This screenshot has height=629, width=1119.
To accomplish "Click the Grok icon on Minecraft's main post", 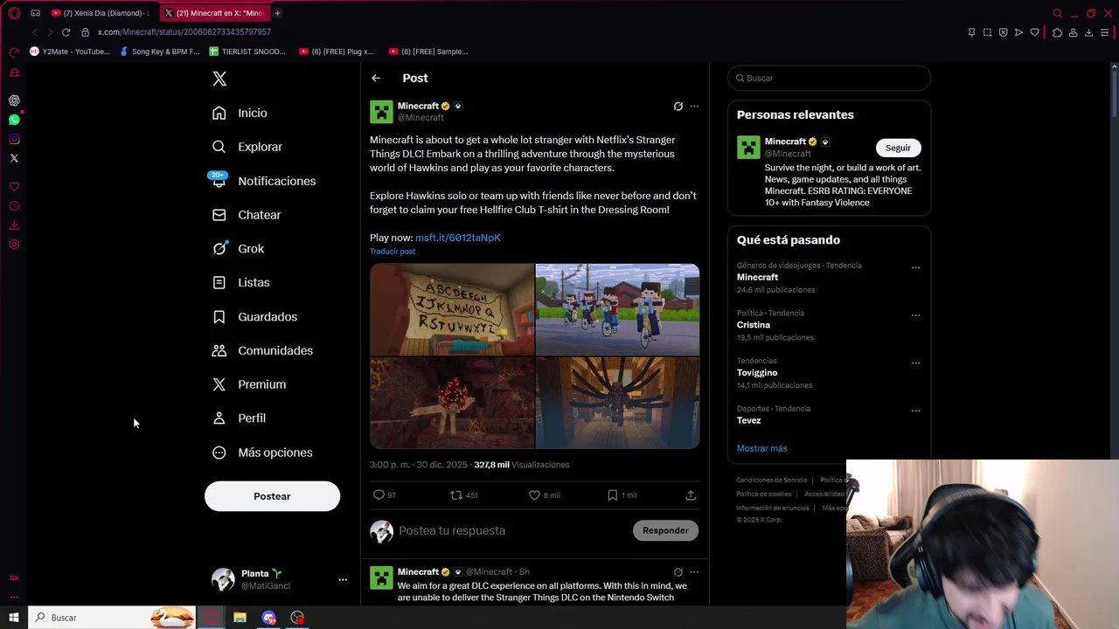I will [x=678, y=107].
